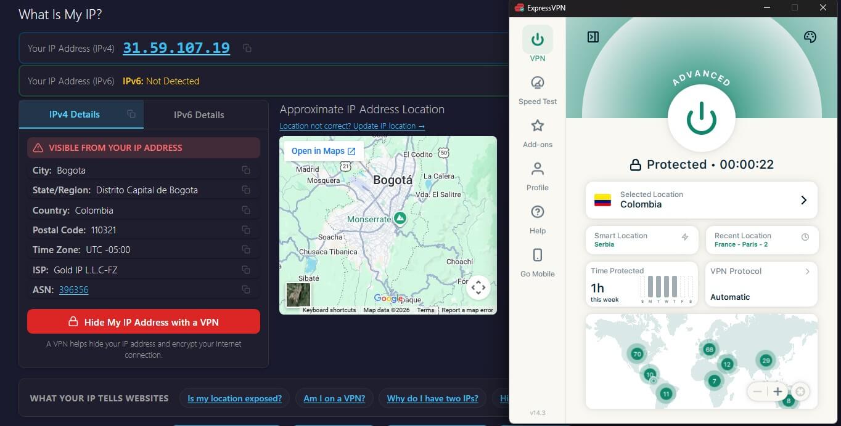This screenshot has height=426, width=841.
Task: Minimize the ExpressVPN window
Action: click(x=766, y=7)
